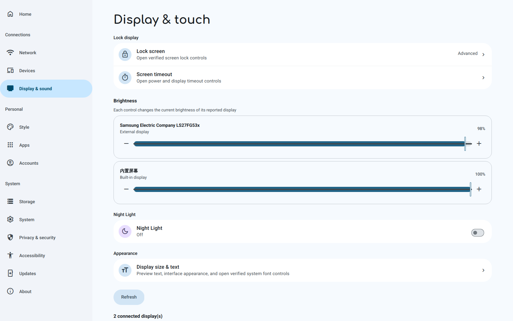Click the 2 connected display(s) text
This screenshot has height=321, width=513.
click(x=138, y=316)
